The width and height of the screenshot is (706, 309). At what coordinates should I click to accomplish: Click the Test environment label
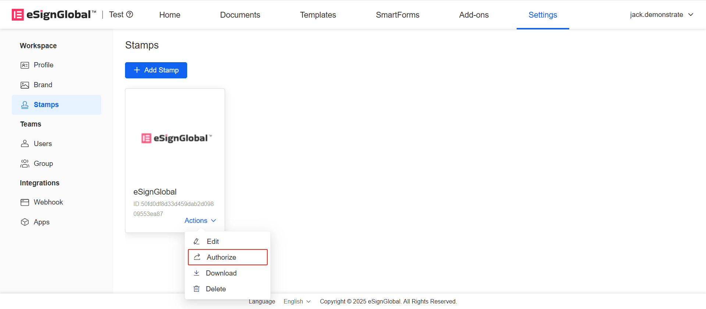pyautogui.click(x=116, y=15)
